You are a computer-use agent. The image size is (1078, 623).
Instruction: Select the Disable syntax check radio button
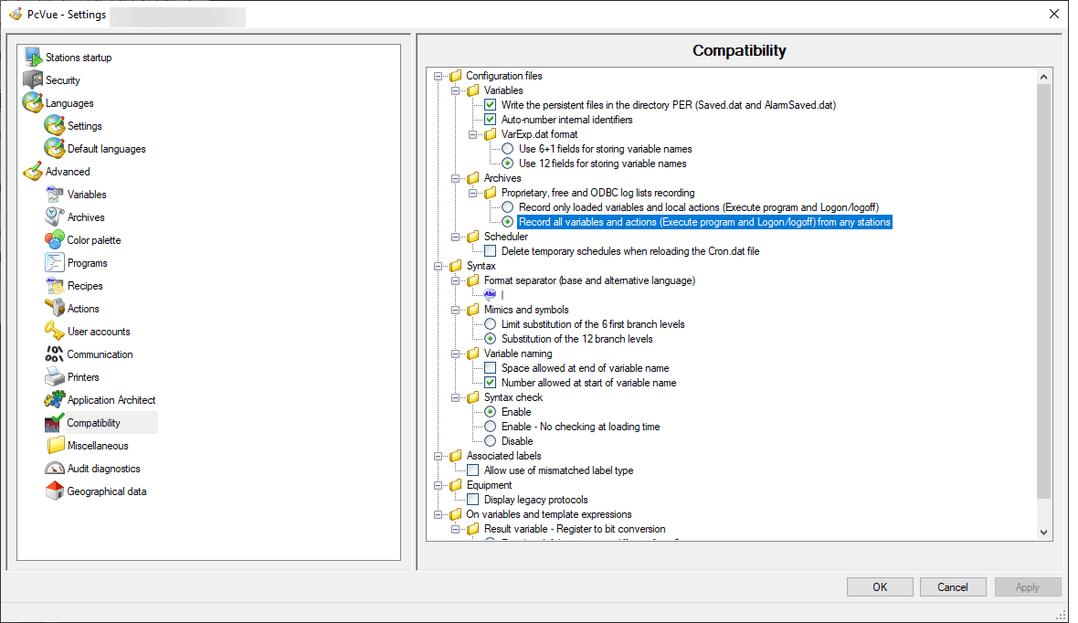491,441
